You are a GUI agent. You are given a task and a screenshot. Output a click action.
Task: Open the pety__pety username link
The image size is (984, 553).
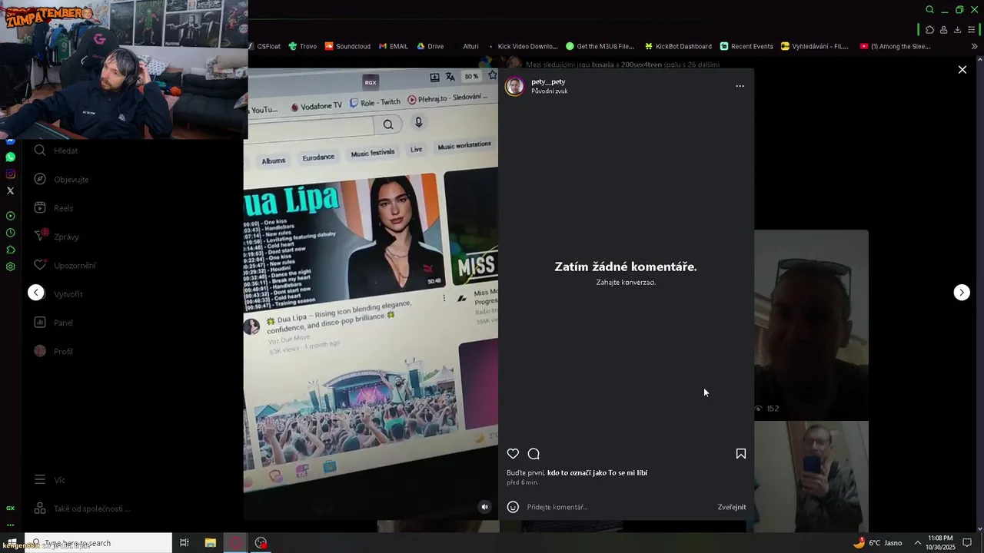coord(548,81)
